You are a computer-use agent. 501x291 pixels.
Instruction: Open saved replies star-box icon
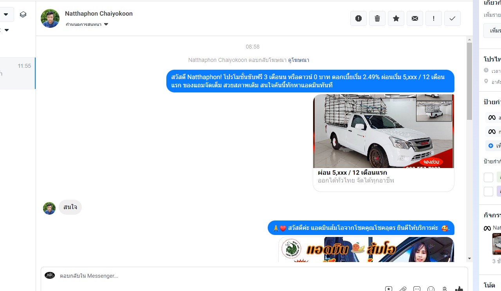tap(389, 289)
